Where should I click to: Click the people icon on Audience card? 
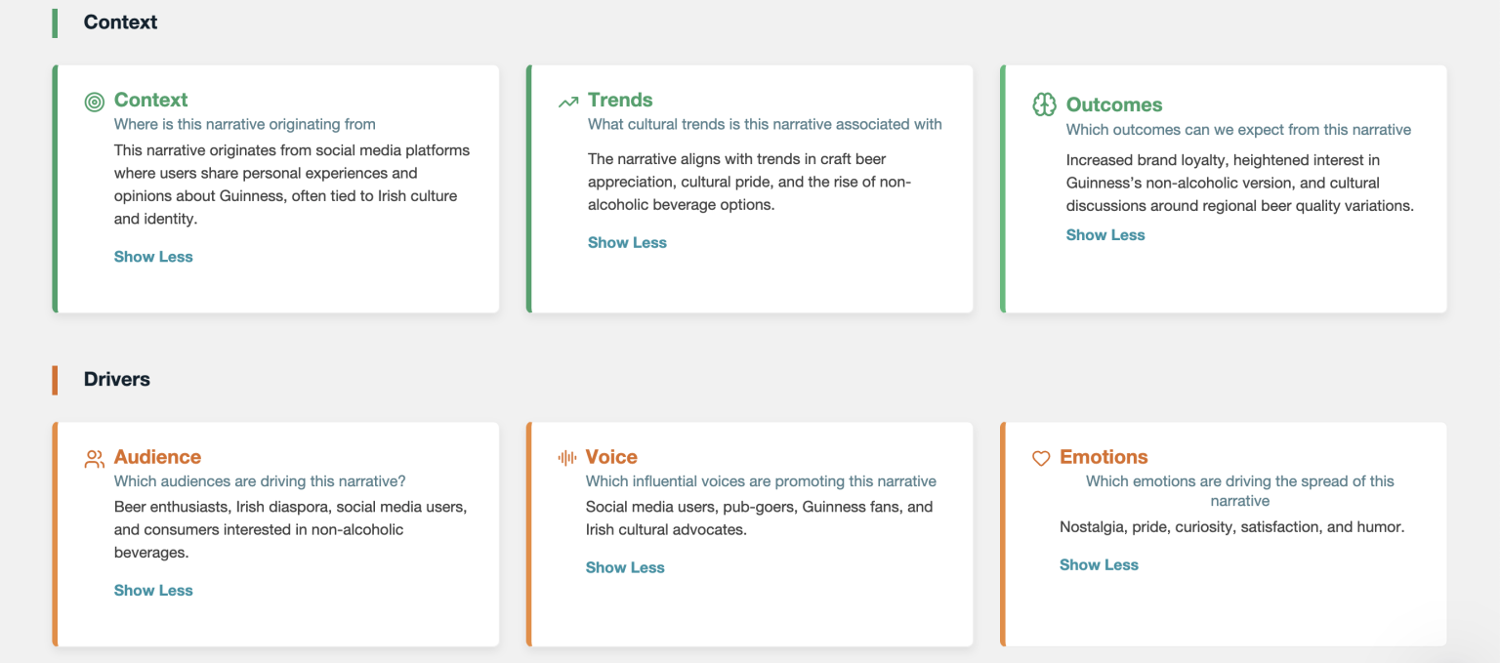95,459
